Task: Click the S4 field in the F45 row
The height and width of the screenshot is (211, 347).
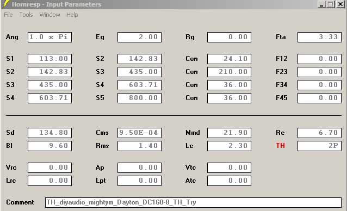Action: coord(50,98)
